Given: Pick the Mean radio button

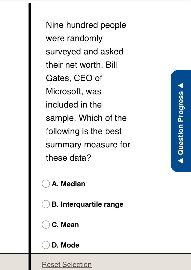Looking at the screenshot, I should click(46, 225).
